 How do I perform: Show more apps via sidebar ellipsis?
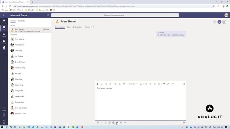(4, 55)
